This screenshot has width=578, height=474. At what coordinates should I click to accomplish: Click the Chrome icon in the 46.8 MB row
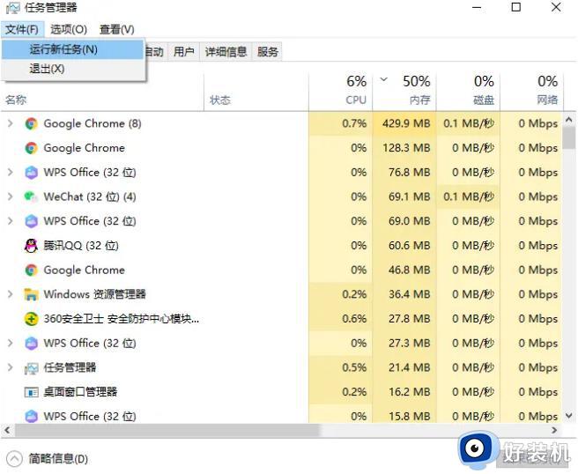coord(32,270)
